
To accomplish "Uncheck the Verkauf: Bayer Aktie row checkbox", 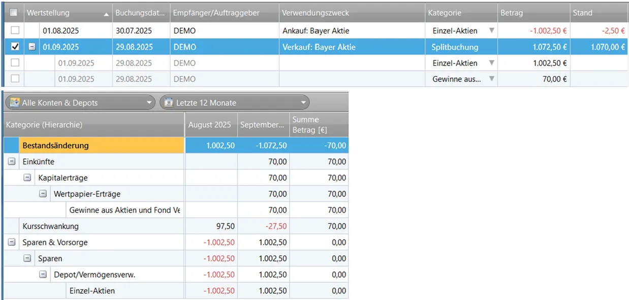I will tap(15, 47).
